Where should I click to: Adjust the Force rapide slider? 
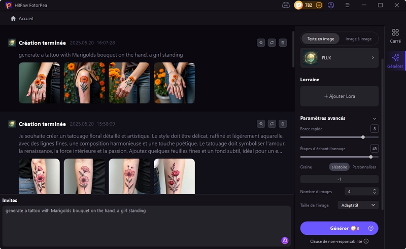pos(339,137)
